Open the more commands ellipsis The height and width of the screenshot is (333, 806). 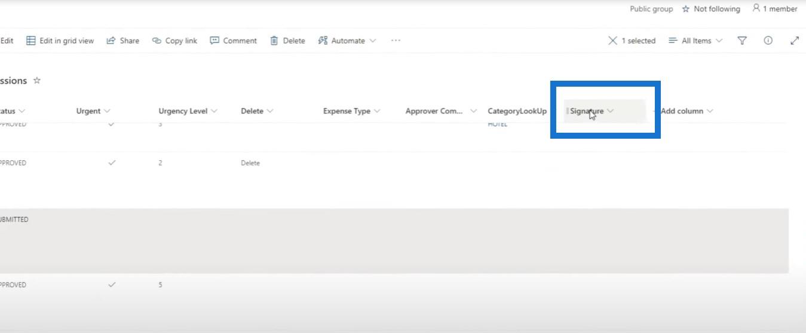coord(396,41)
